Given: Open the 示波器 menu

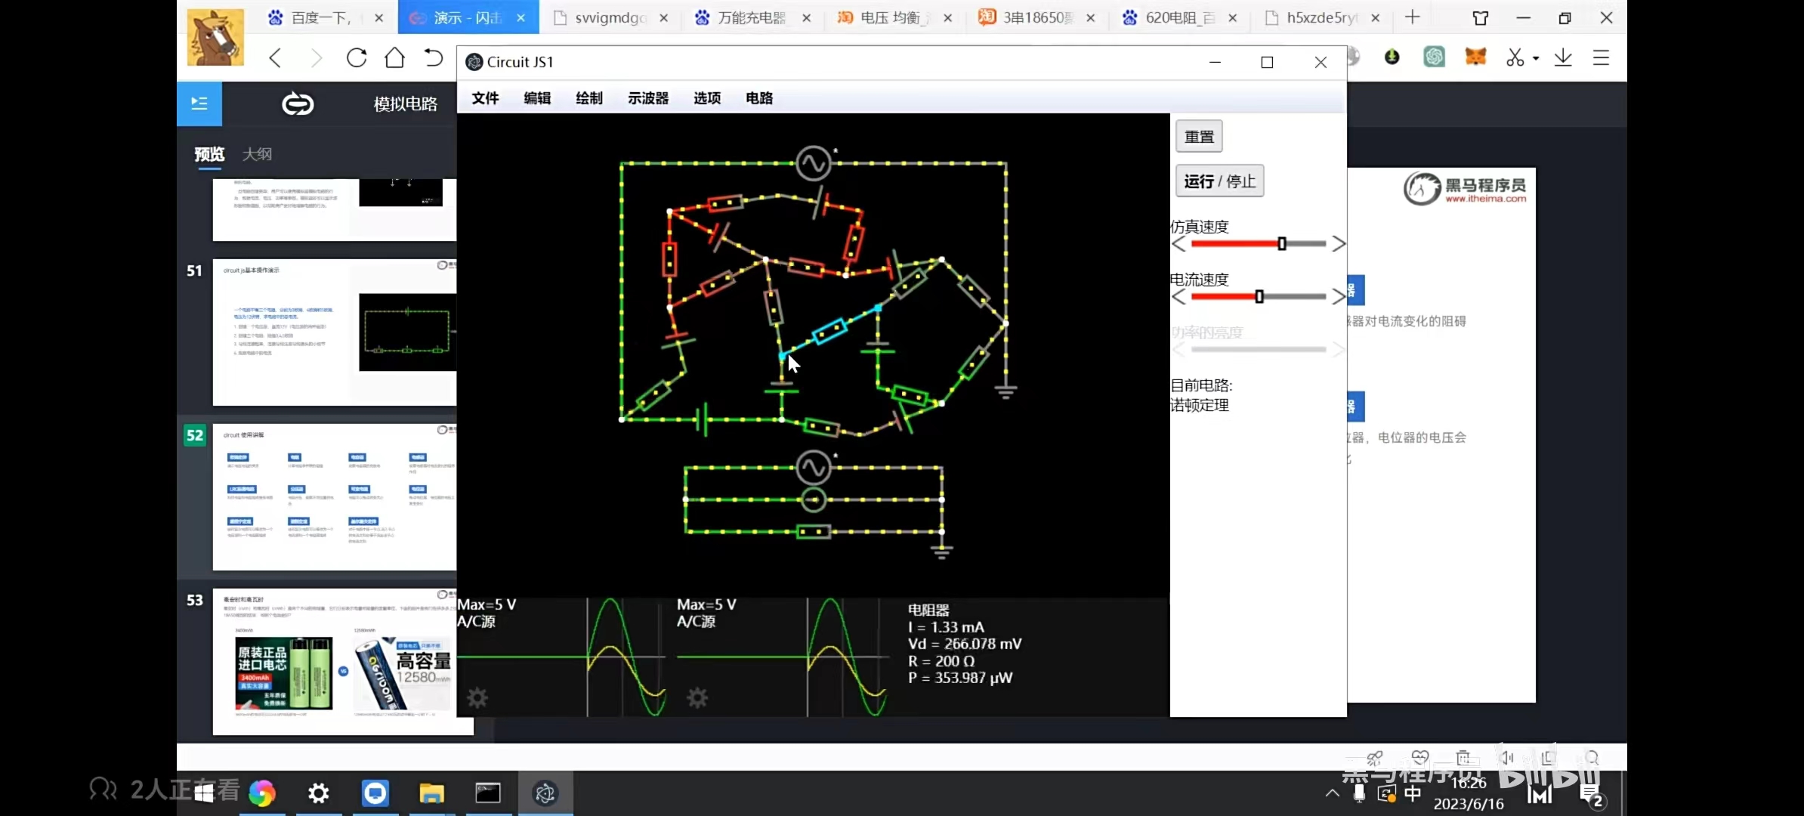Looking at the screenshot, I should [647, 98].
